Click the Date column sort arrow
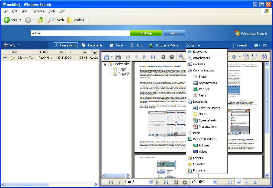 70,52
